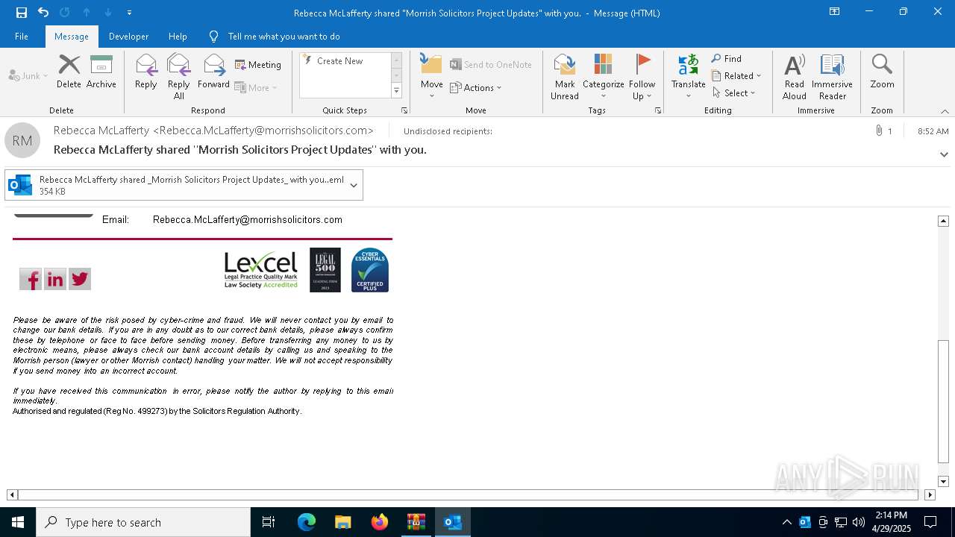Click Find in Editing group

tap(726, 59)
